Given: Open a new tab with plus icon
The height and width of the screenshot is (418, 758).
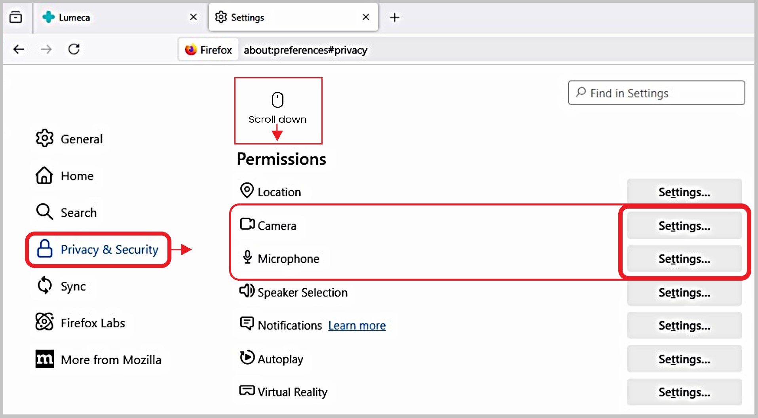Looking at the screenshot, I should coord(394,17).
